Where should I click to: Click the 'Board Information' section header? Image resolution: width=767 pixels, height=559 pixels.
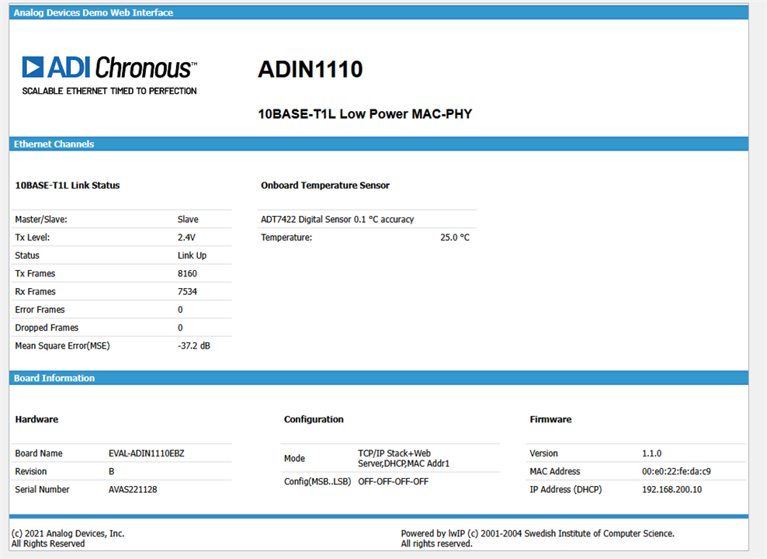379,378
